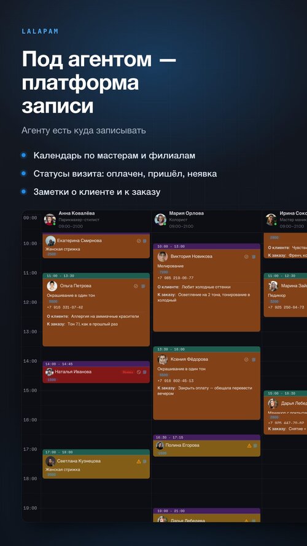Click phone number +7 916 802-45-13
Viewport: 307px width, 546px height.
tap(176, 381)
